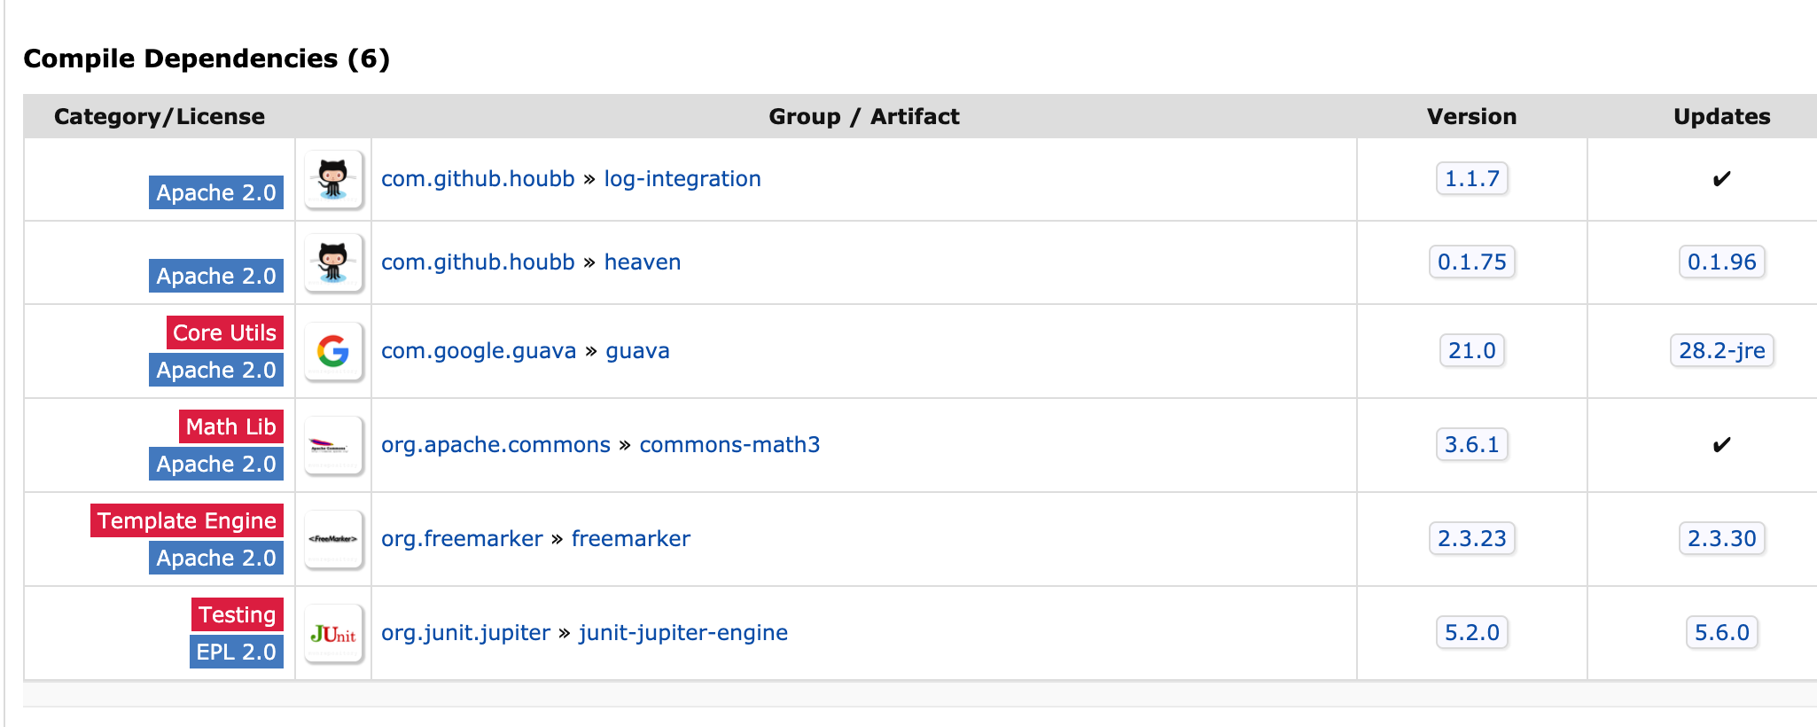1817x727 pixels.
Task: Click the FreeMarker logo icon
Action: pyautogui.click(x=333, y=539)
